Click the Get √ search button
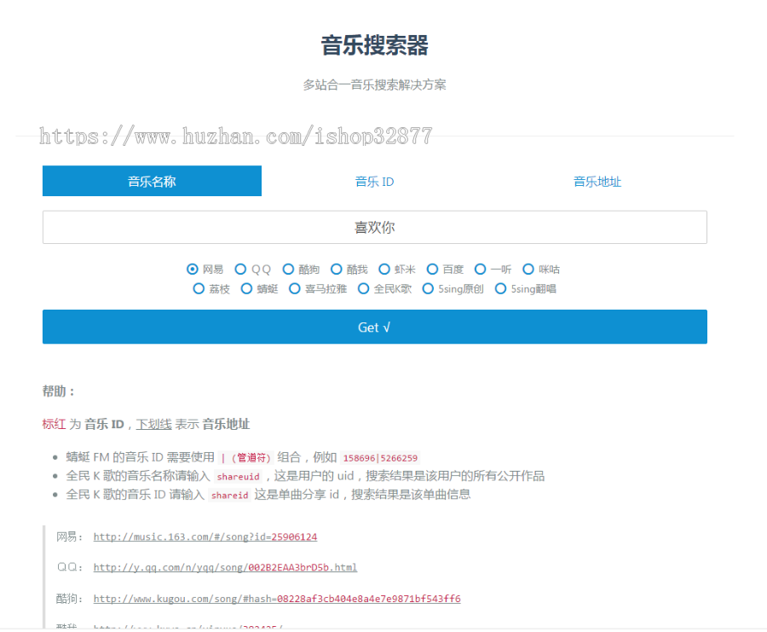The width and height of the screenshot is (767, 632). pos(375,327)
